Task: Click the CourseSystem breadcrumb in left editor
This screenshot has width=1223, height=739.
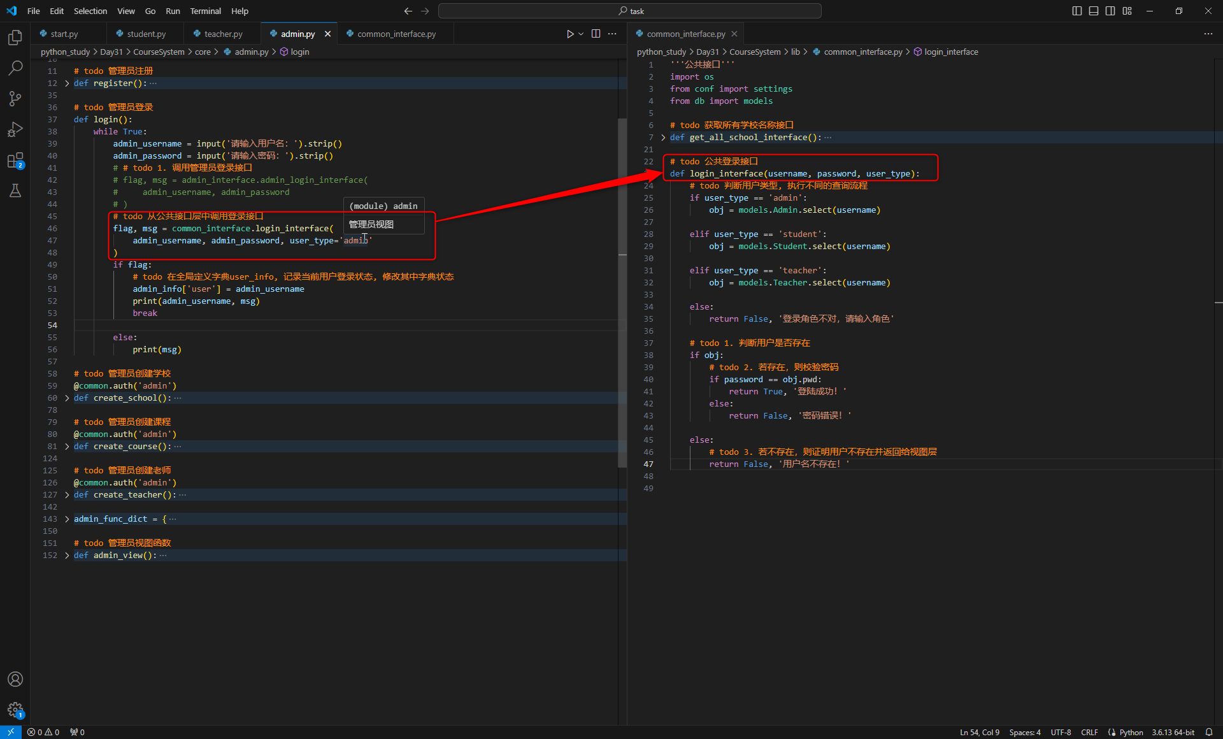Action: tap(159, 52)
